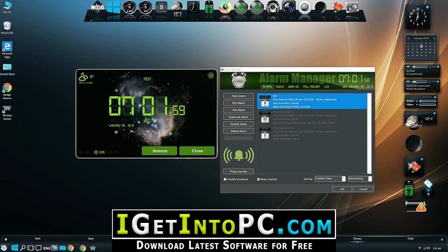This screenshot has height=252, width=448.
Task: Open the camera lens icon in the dock
Action: (x=288, y=7)
